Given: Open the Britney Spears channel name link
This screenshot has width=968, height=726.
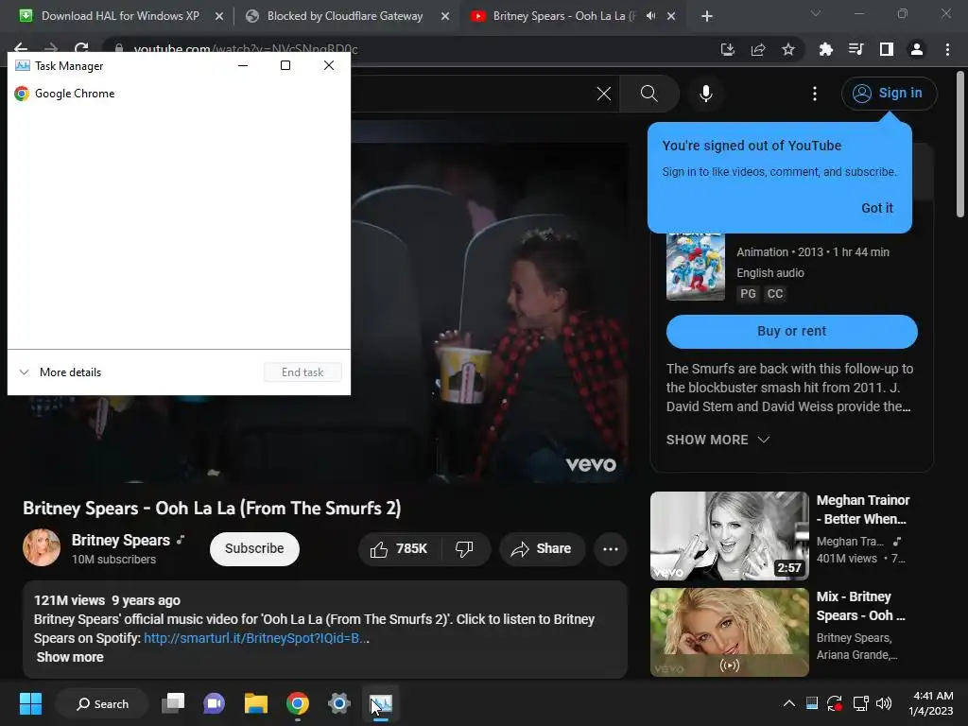Looking at the screenshot, I should 120,540.
